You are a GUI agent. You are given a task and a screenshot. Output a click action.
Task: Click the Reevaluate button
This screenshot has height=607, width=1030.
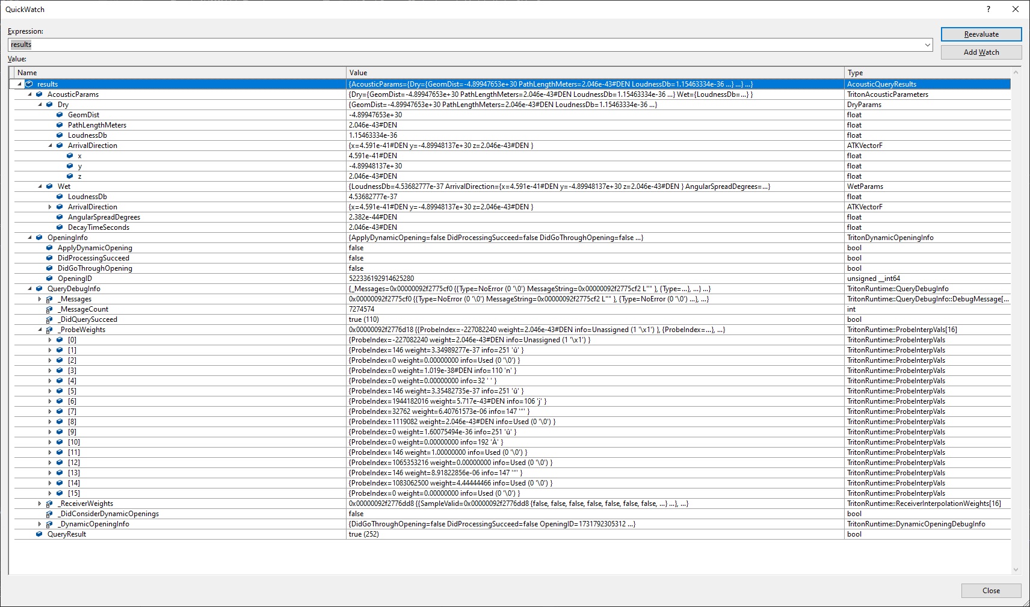[981, 34]
